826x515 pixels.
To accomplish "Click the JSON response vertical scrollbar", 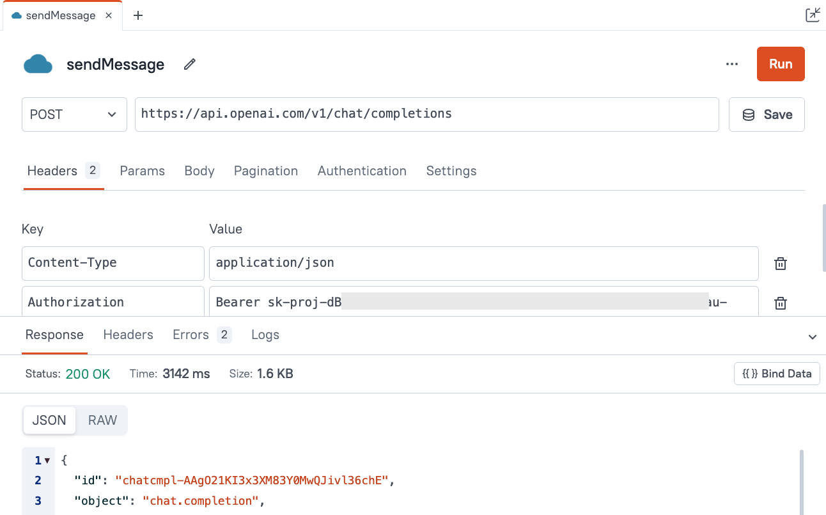I will click(x=801, y=482).
